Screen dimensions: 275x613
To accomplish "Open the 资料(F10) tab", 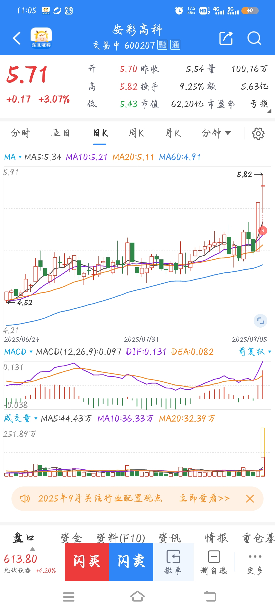I will click(x=121, y=538).
